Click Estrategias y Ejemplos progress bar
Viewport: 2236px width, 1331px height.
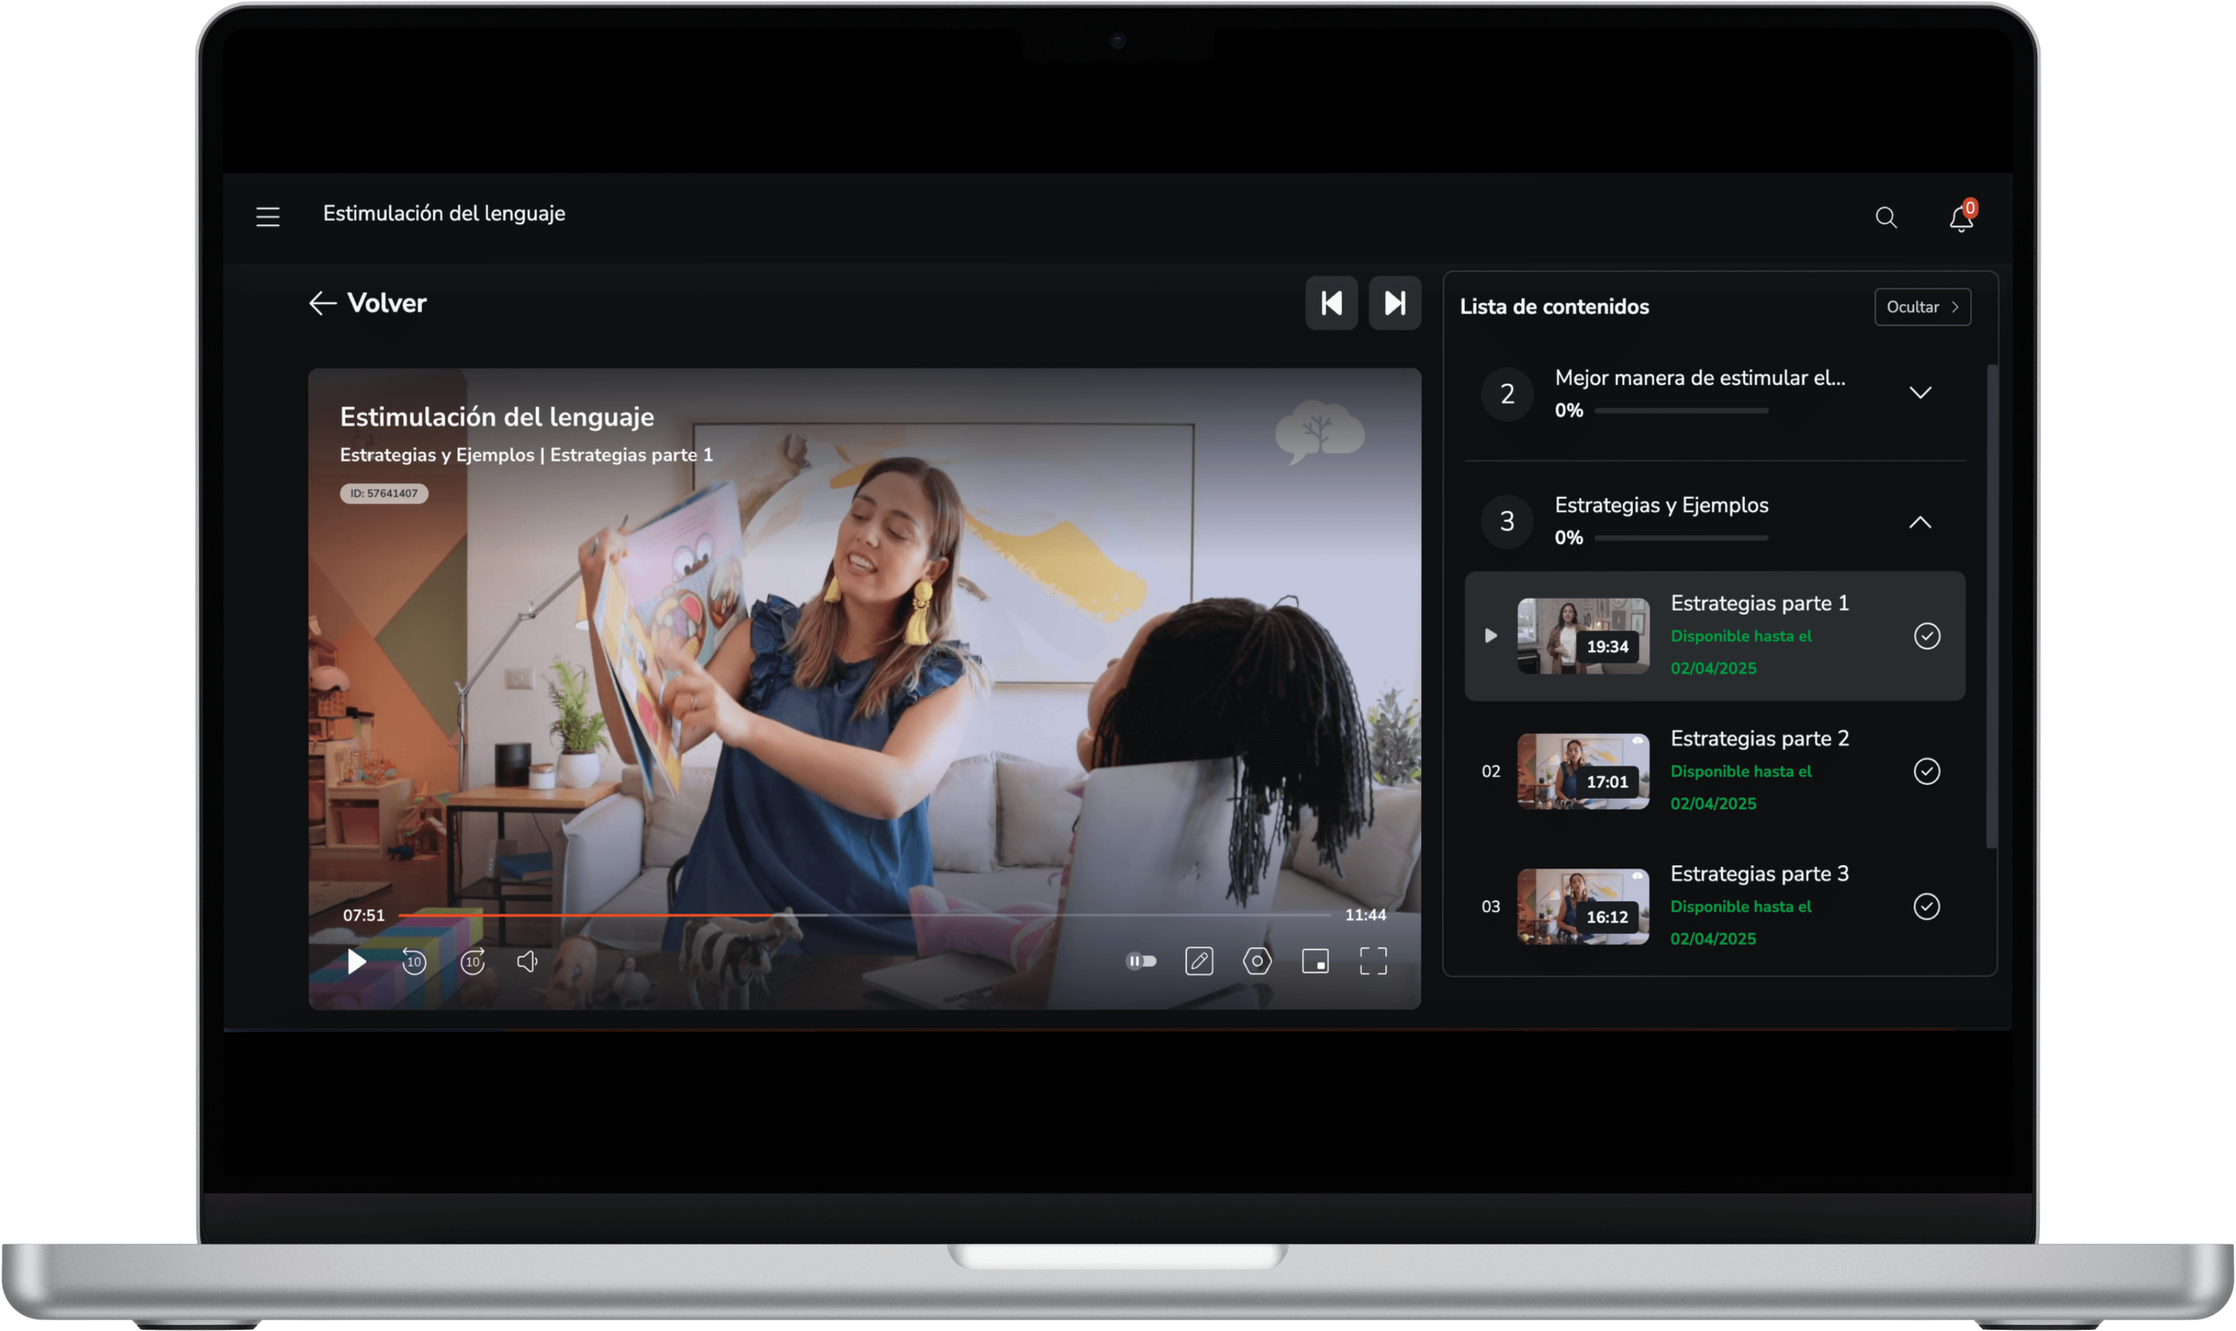1681,538
